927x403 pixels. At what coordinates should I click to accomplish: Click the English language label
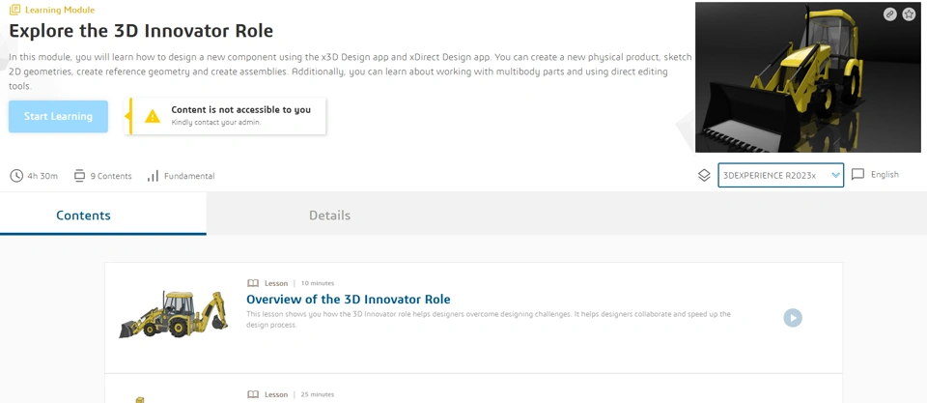coord(885,175)
